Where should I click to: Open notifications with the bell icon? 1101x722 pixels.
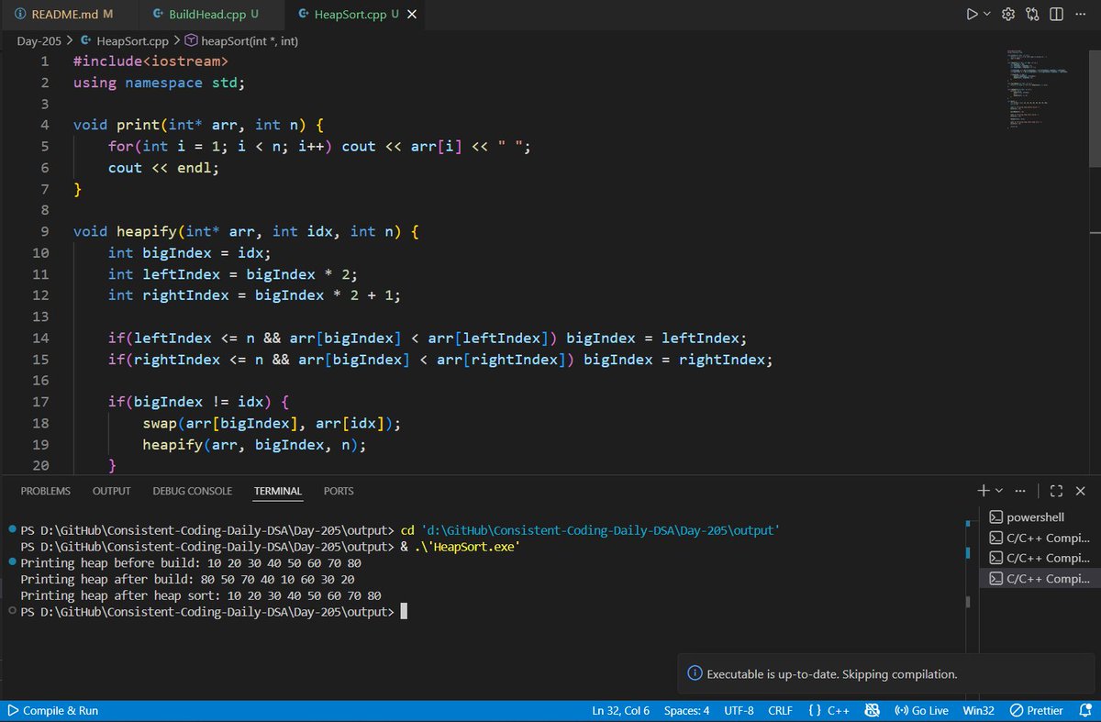[x=1085, y=711]
